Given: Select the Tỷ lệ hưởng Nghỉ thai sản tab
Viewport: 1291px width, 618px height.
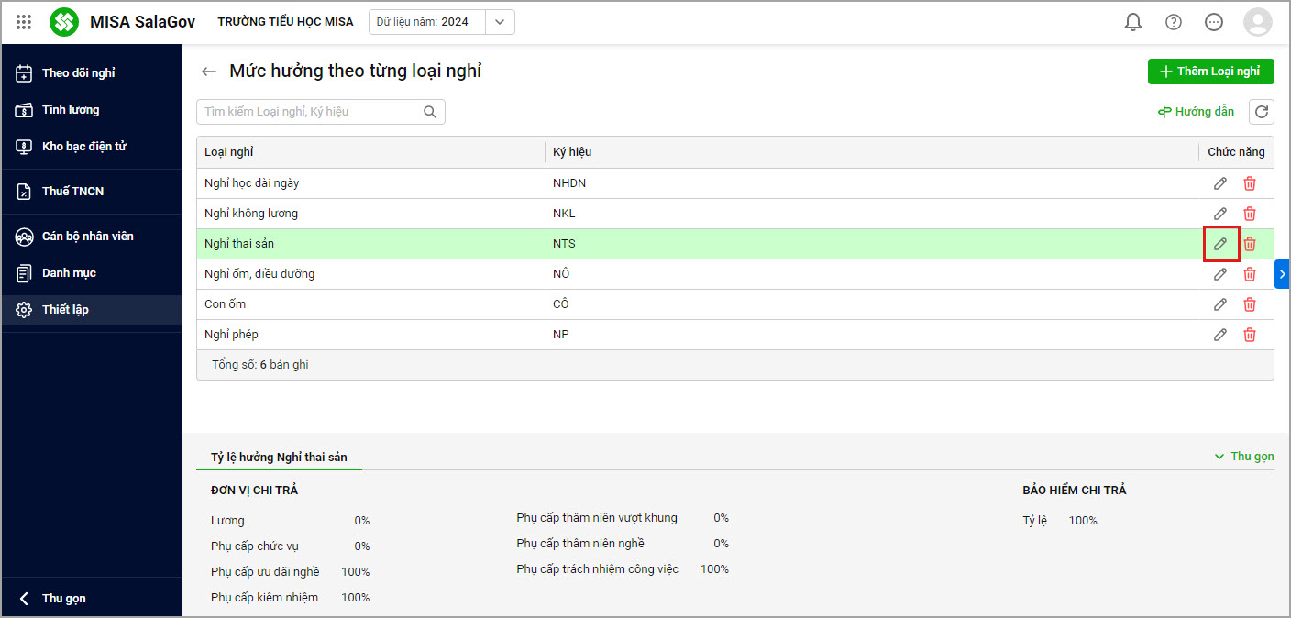Looking at the screenshot, I should point(279,457).
